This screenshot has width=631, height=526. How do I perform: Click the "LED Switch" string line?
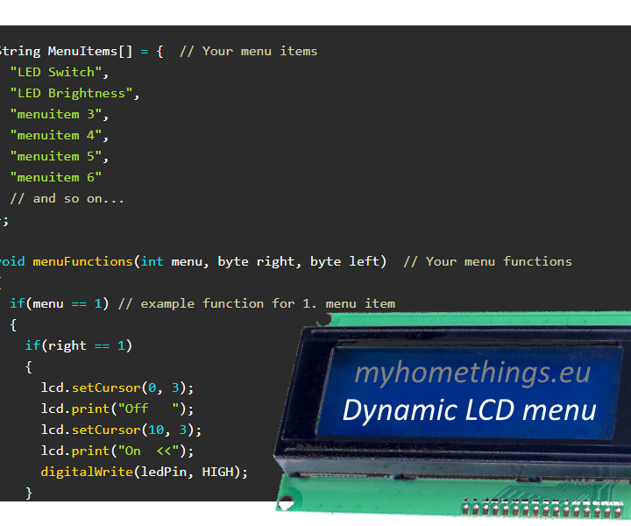[x=60, y=73]
